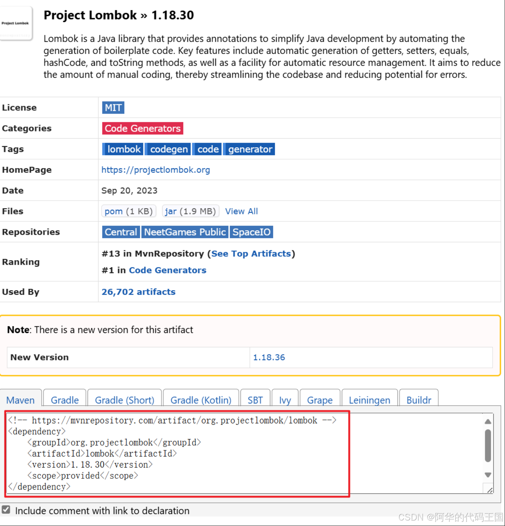Open the Central repository badge

point(121,232)
